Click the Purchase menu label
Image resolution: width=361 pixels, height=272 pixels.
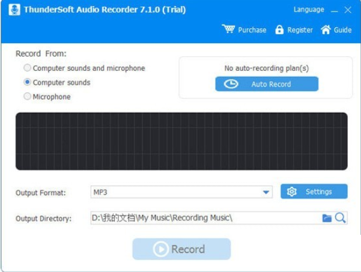click(252, 30)
